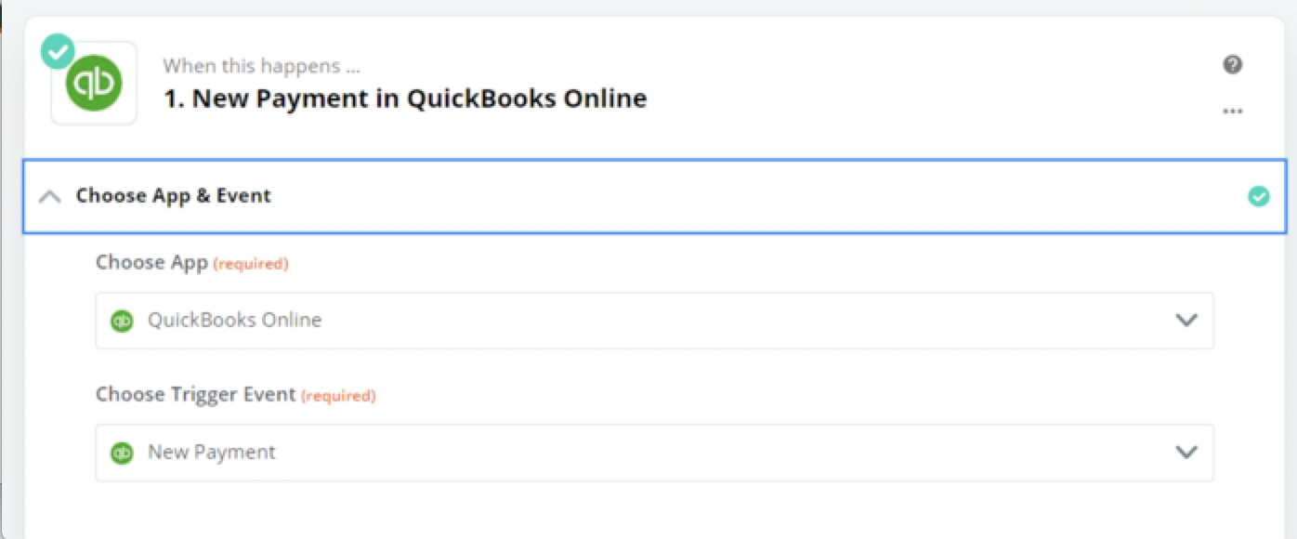
Task: Click the Choose Trigger Event field label
Action: [x=195, y=395]
